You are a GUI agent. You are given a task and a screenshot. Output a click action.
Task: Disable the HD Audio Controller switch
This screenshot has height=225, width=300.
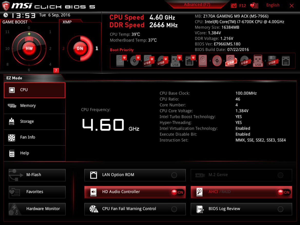[177, 192]
